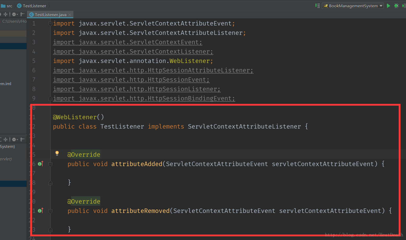Click the System) entry in the lower panel
Image resolution: width=406 pixels, height=240 pixels.
click(8, 146)
